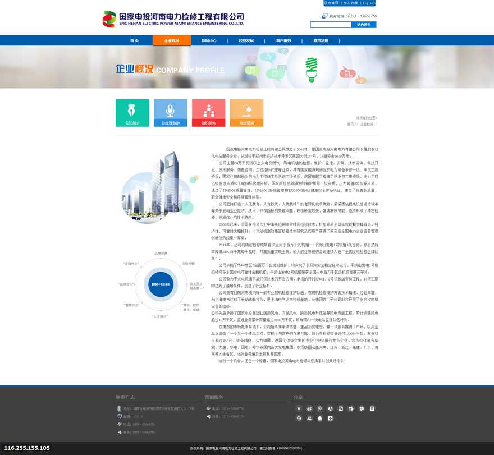Click the 加入收藏 bookmark link
Viewport: 494px width, 455px height.
(x=350, y=3)
